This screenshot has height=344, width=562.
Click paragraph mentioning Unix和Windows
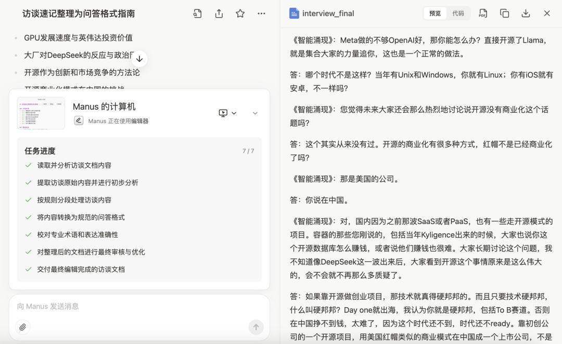point(421,82)
